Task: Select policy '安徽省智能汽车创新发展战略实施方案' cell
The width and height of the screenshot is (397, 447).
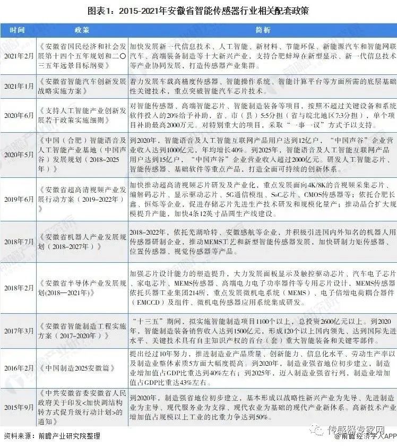Action: 82,87
